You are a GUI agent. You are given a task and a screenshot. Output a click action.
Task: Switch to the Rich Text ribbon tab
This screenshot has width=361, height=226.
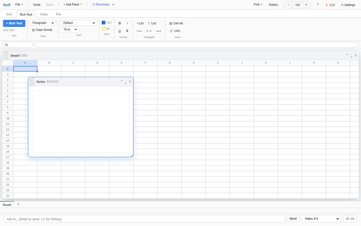coord(26,14)
